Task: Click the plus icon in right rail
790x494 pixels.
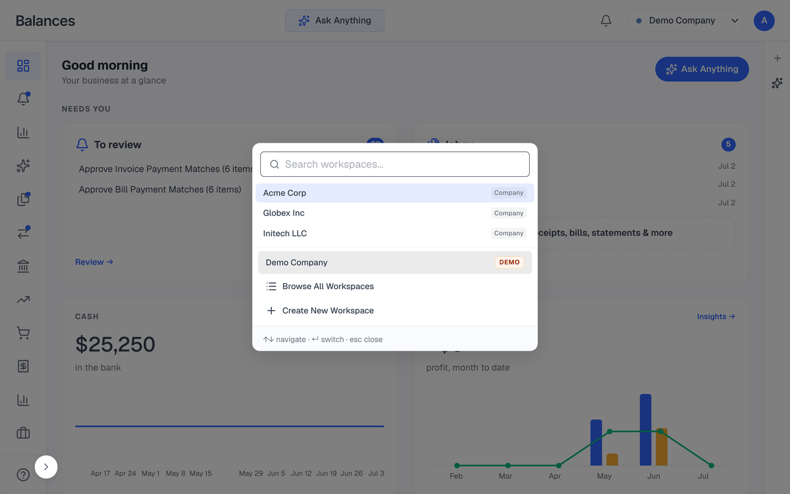Action: coord(777,58)
